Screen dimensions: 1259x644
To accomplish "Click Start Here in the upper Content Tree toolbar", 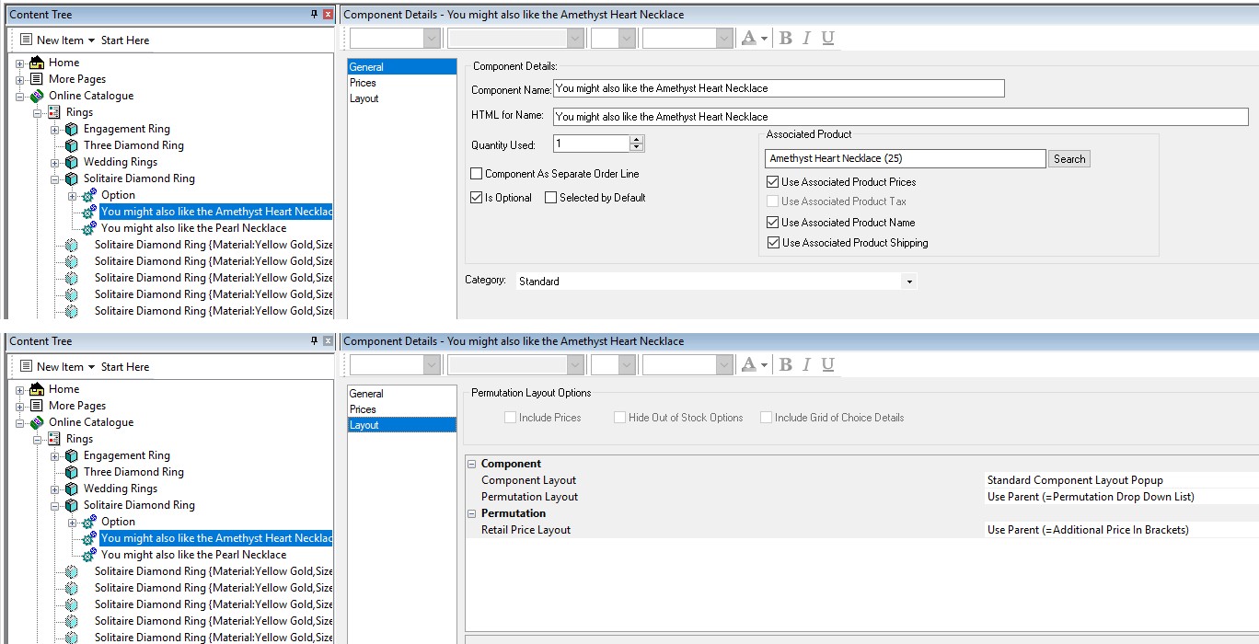I will pos(125,40).
